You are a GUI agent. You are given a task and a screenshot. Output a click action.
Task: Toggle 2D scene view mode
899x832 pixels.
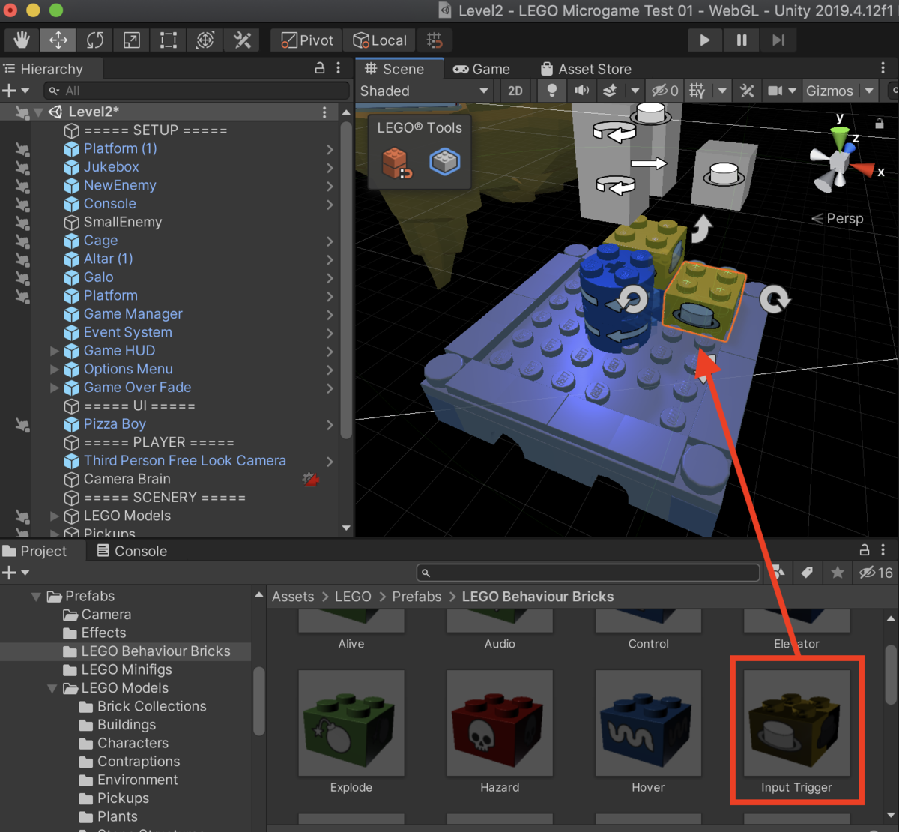tap(515, 91)
